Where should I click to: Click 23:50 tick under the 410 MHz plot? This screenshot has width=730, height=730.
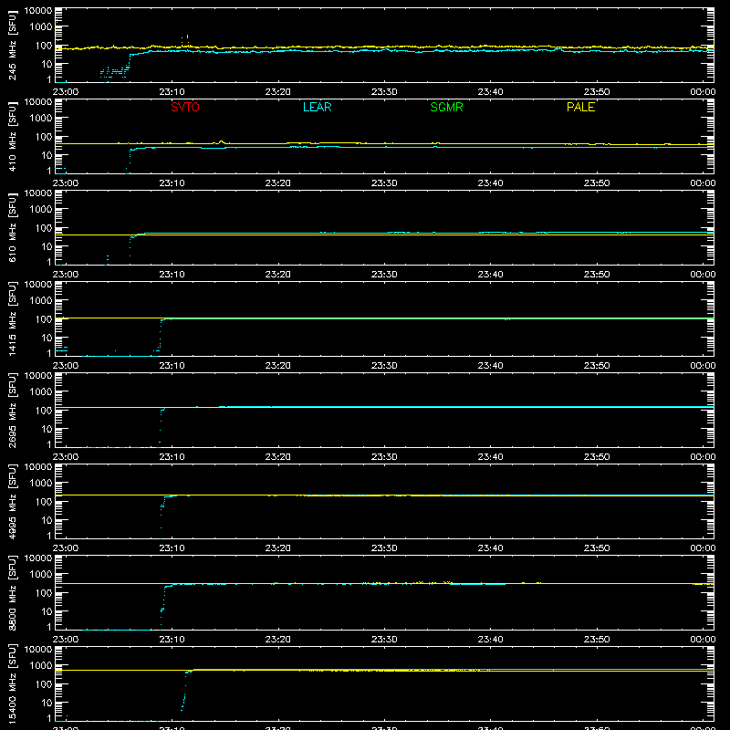[x=597, y=183]
